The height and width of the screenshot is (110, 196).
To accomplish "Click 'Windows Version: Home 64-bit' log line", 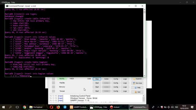I will (x=84, y=98).
